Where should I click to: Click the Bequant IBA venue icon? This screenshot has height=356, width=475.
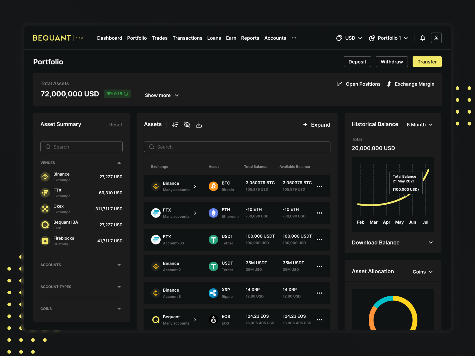coord(45,225)
